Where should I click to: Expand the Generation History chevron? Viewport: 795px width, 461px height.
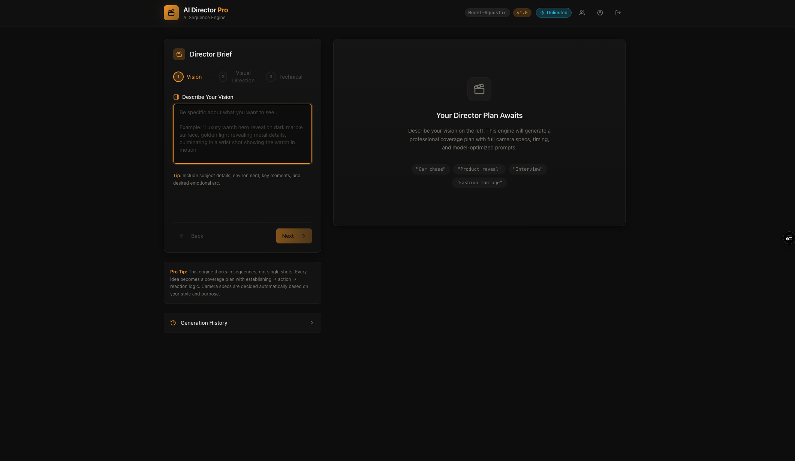pos(311,323)
